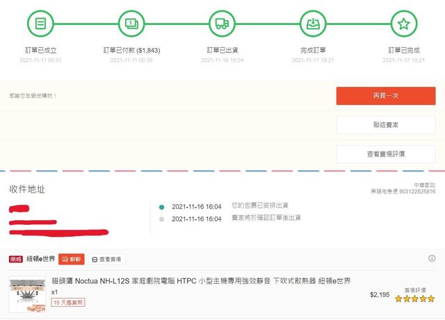This screenshot has width=445, height=320.
Task: Click the order received inbox icon
Action: pos(313,24)
